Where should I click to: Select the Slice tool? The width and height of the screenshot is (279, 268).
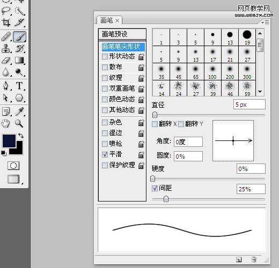point(20,23)
